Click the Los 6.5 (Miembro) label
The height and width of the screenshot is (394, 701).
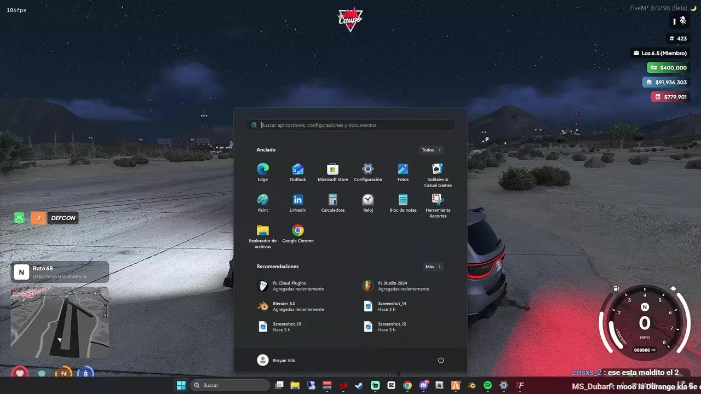tap(660, 53)
